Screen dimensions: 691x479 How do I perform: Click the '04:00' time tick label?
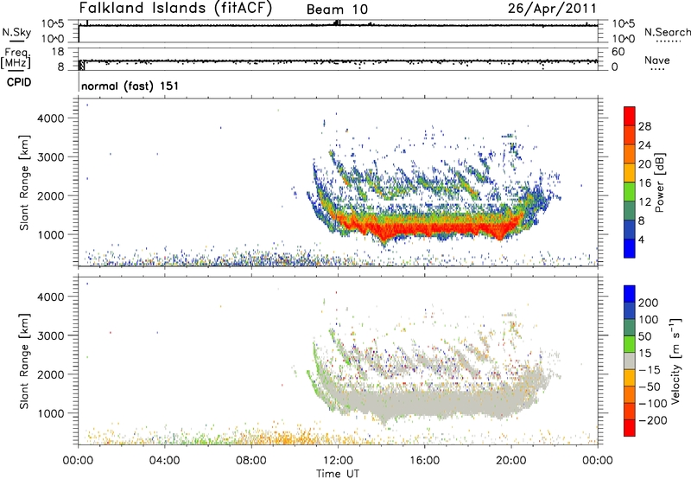tap(165, 461)
